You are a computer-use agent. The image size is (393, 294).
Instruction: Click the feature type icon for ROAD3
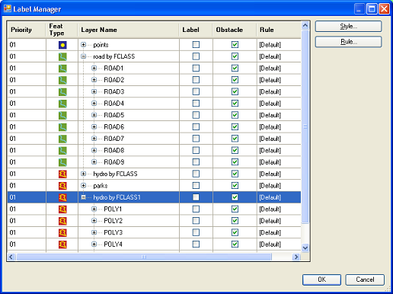pos(62,91)
